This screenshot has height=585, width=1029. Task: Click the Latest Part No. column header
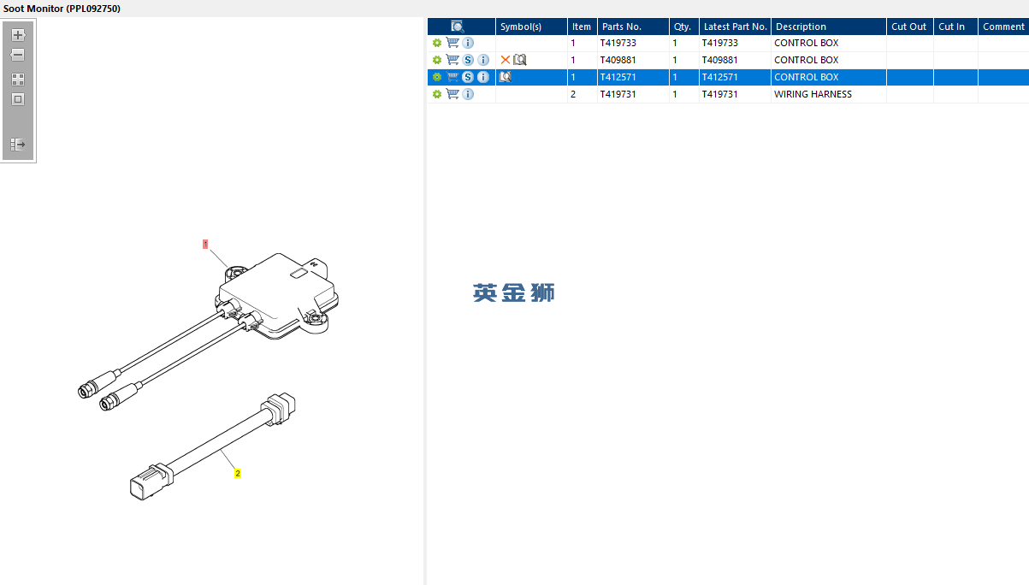click(735, 27)
